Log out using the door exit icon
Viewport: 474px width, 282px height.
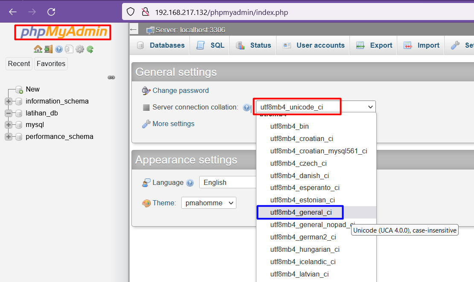tap(48, 49)
